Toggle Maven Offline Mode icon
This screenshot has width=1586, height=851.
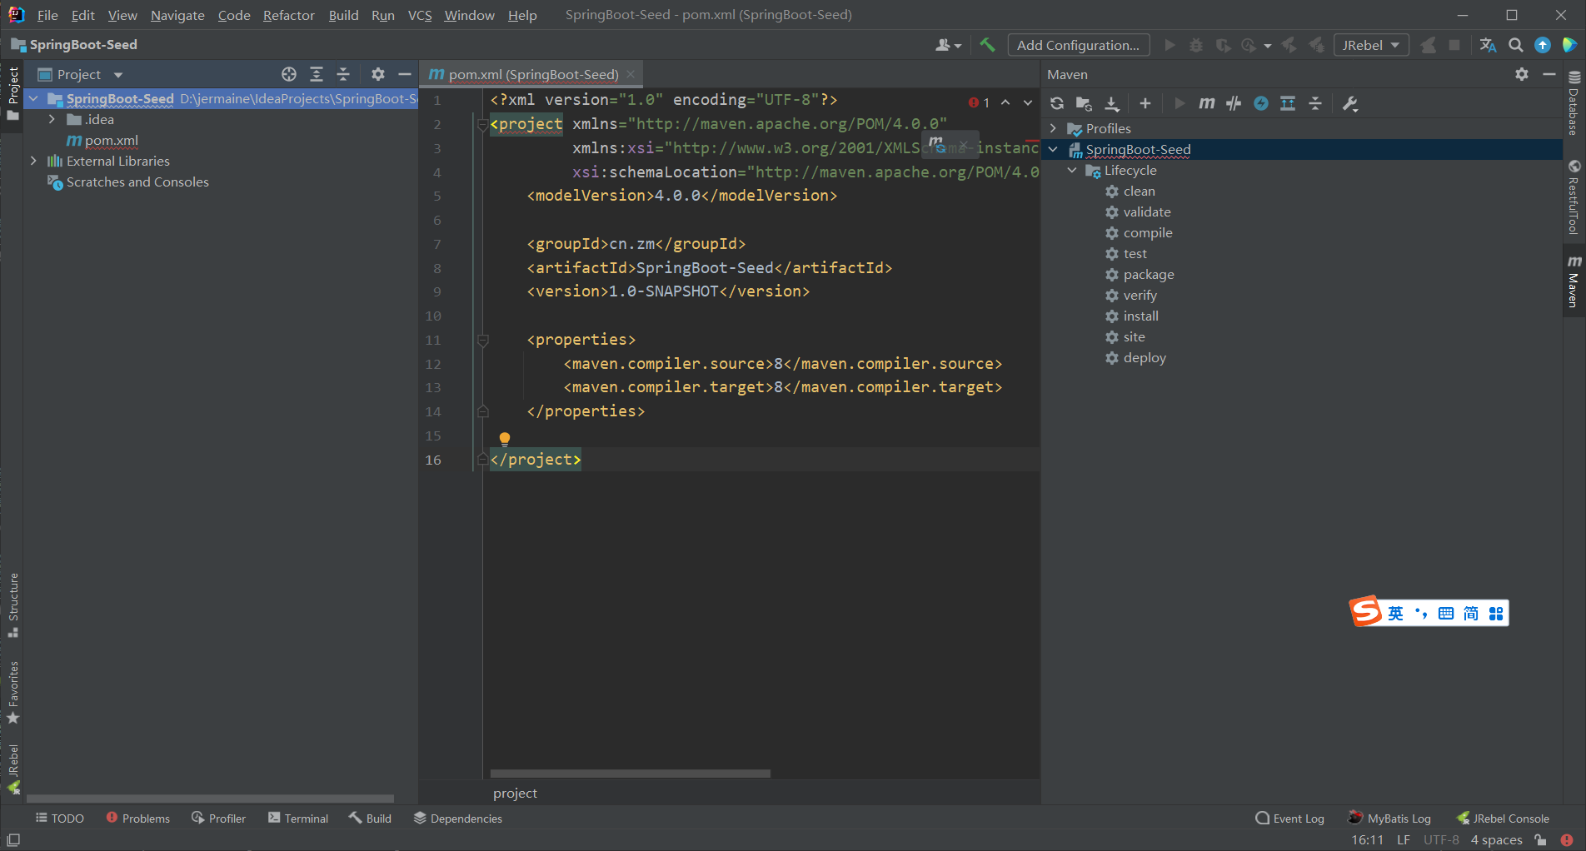[1234, 103]
